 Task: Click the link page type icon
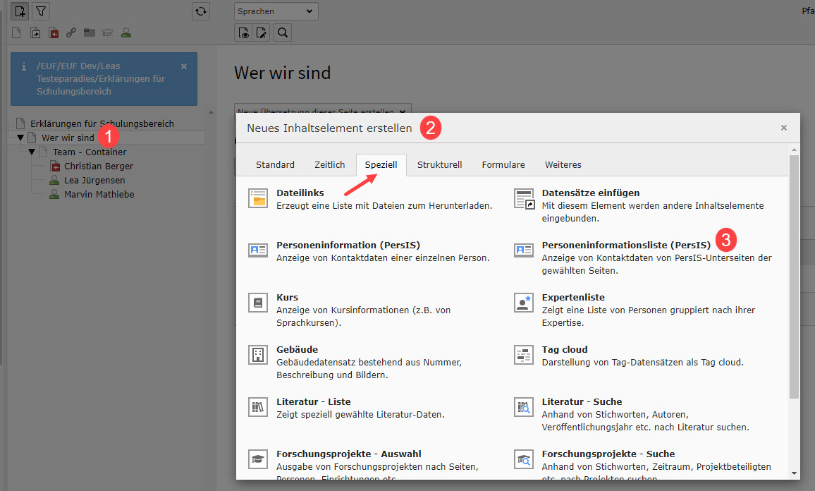pyautogui.click(x=71, y=32)
